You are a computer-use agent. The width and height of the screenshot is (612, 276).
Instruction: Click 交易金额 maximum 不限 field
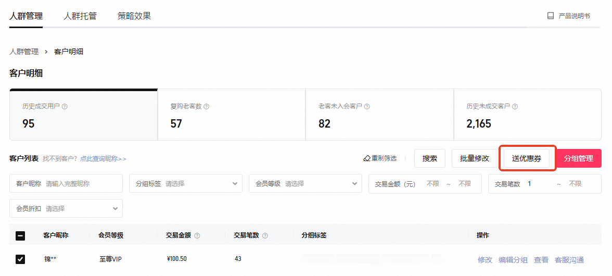[464, 183]
